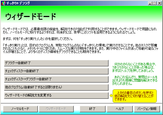Click the grayed ウィザードモード bottom button
The height and width of the screenshot is (115, 163).
click(x=56, y=109)
